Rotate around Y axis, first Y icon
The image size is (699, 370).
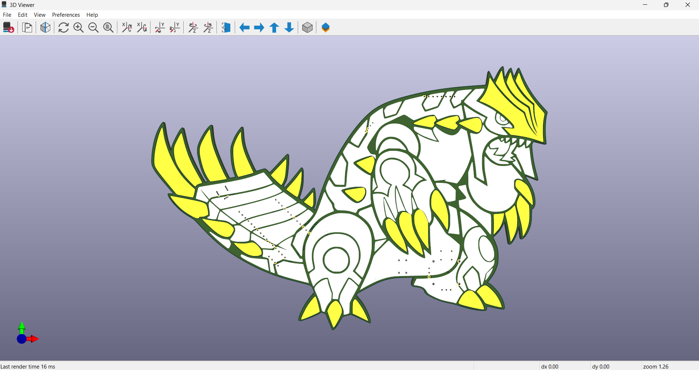coord(160,28)
